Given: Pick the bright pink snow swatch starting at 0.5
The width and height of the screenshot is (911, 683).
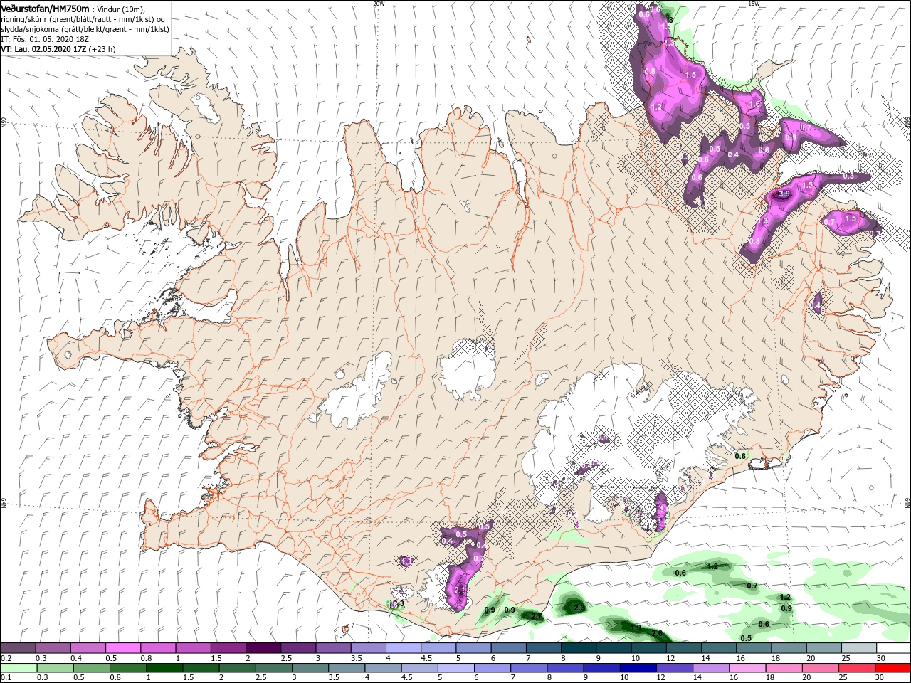Looking at the screenshot, I should tap(122, 648).
